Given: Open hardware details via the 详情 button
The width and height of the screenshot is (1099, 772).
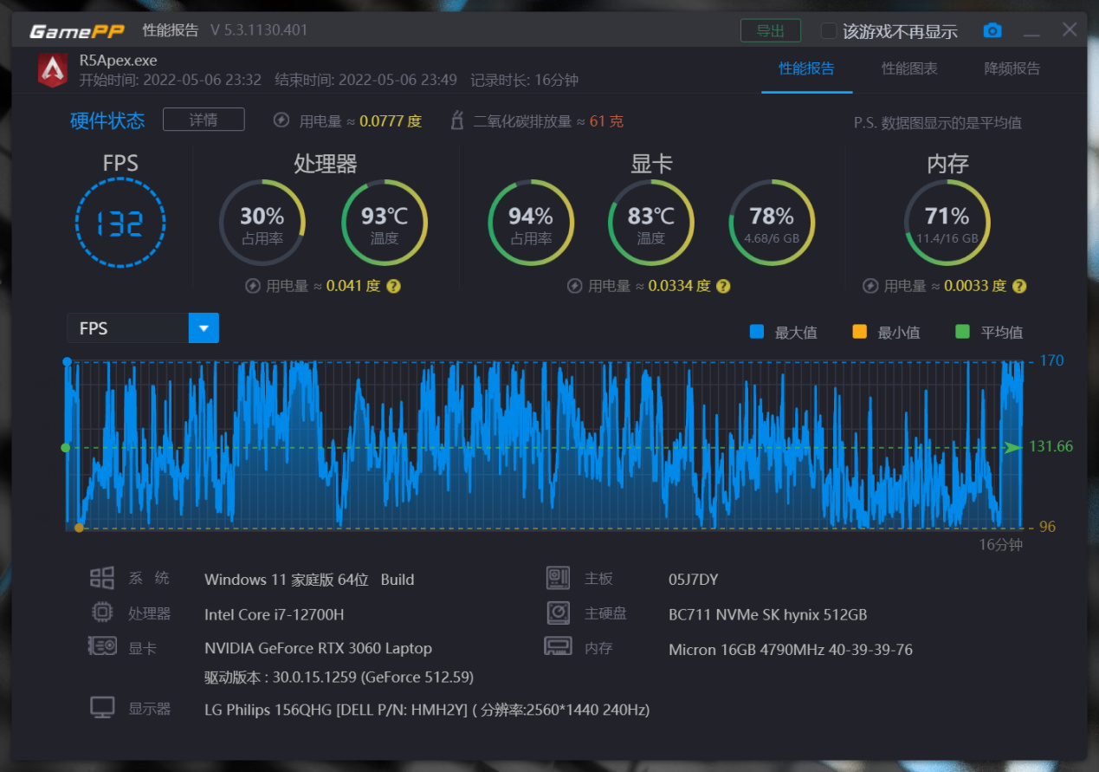Looking at the screenshot, I should click(x=204, y=120).
